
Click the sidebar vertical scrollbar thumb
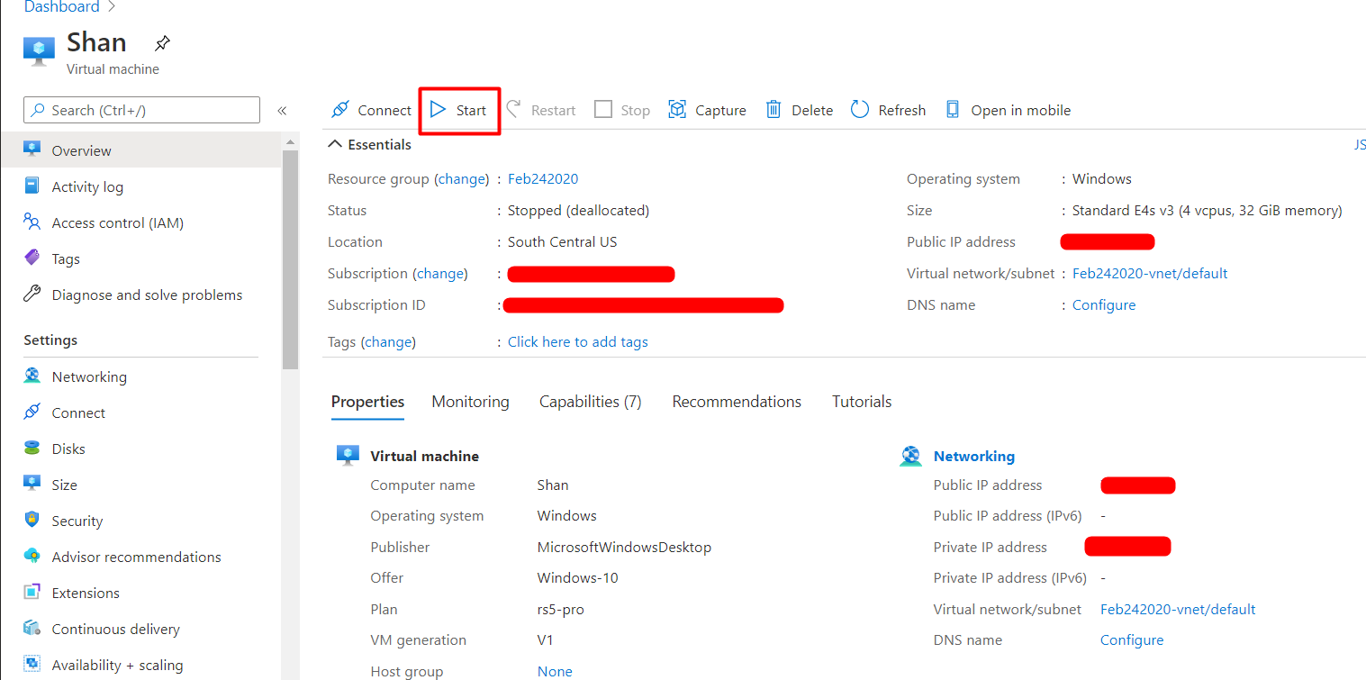[x=290, y=259]
